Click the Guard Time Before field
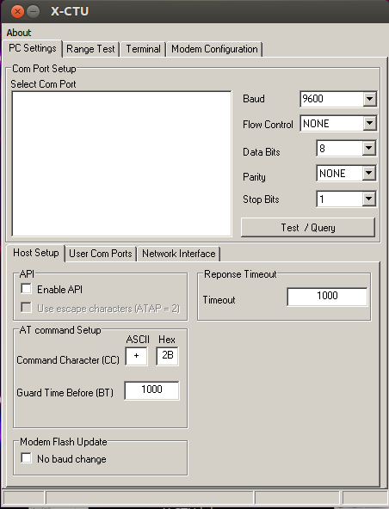Screen dimensions: 389x509 pos(151,390)
